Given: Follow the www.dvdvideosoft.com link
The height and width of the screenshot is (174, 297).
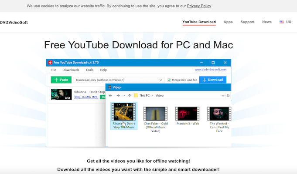Looking at the screenshot, I should tap(211, 70).
